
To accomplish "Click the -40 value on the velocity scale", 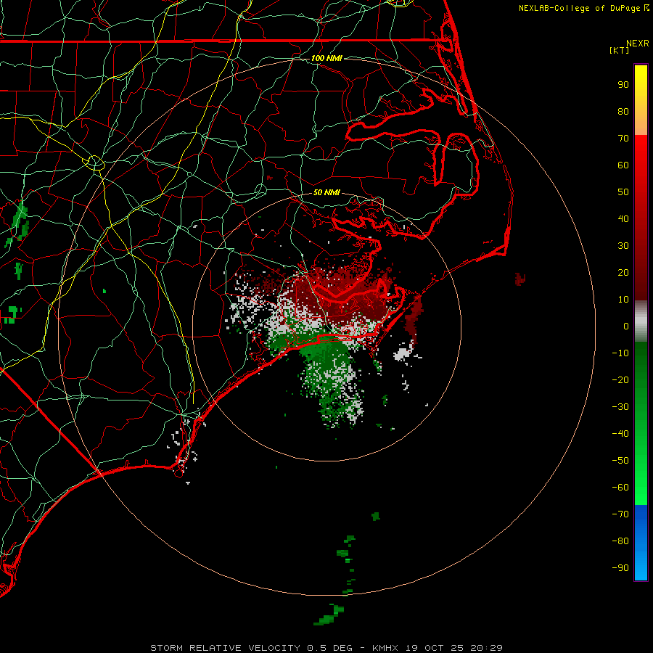I will coord(620,434).
